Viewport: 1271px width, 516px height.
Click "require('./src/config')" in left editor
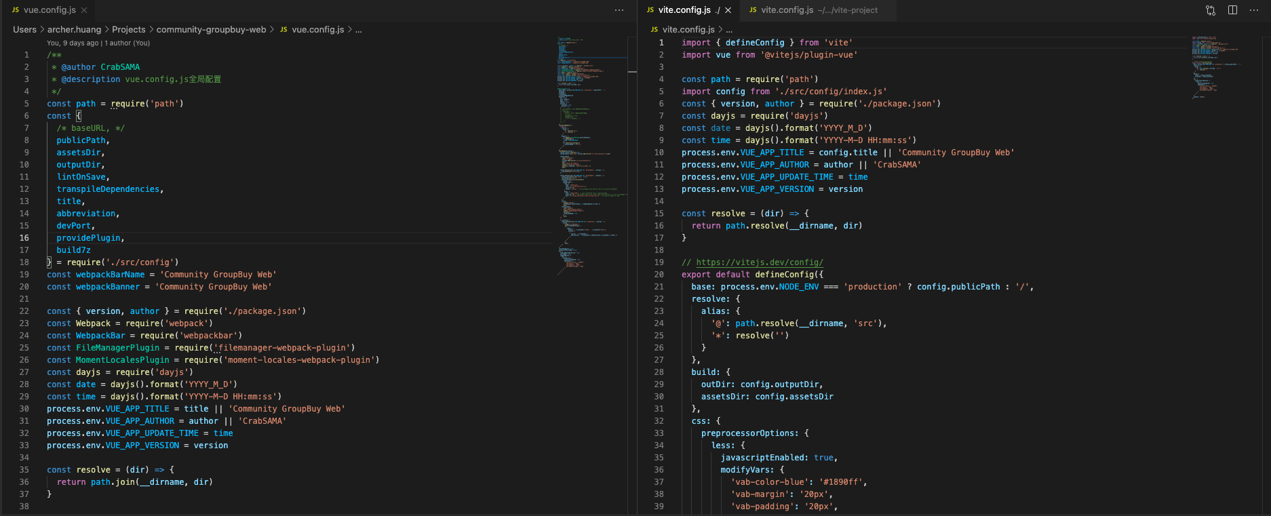[123, 262]
